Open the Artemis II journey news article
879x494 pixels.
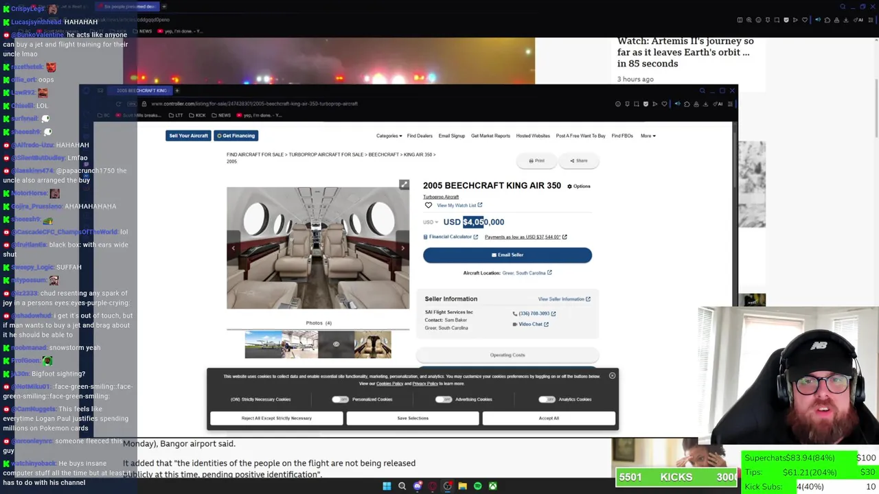click(685, 52)
